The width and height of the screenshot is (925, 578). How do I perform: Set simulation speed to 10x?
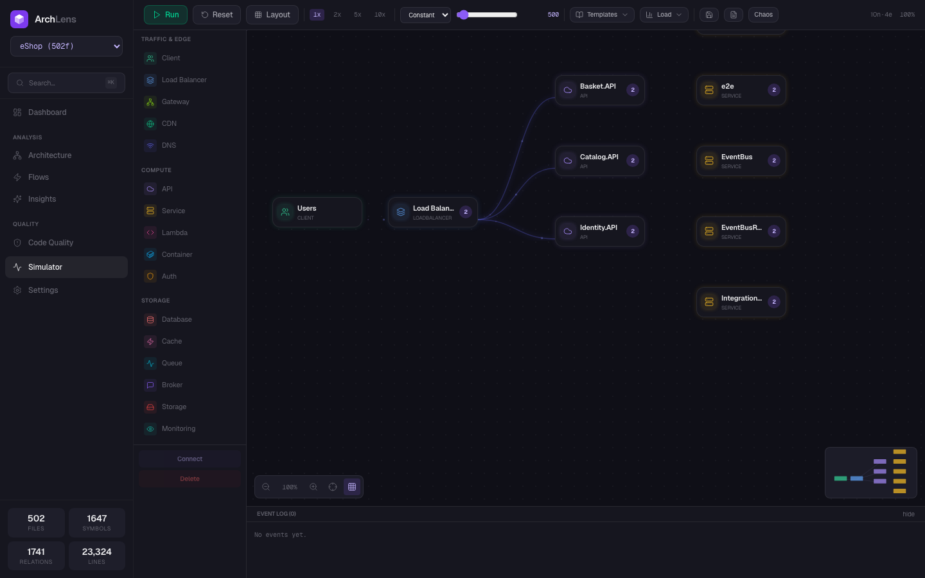click(380, 15)
